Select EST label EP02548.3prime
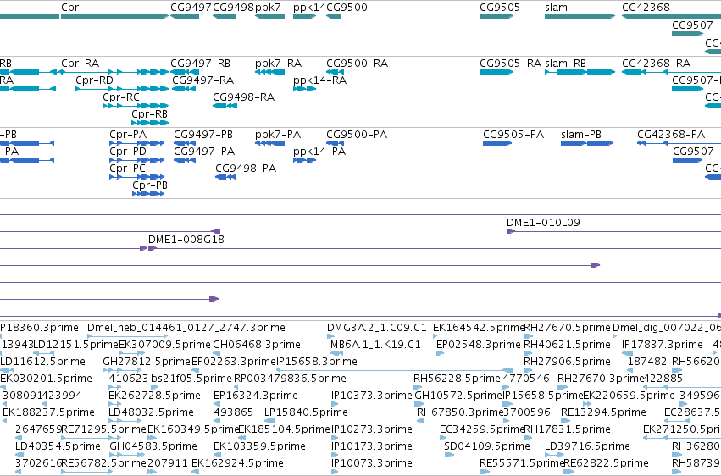This screenshot has width=721, height=476. click(x=478, y=345)
